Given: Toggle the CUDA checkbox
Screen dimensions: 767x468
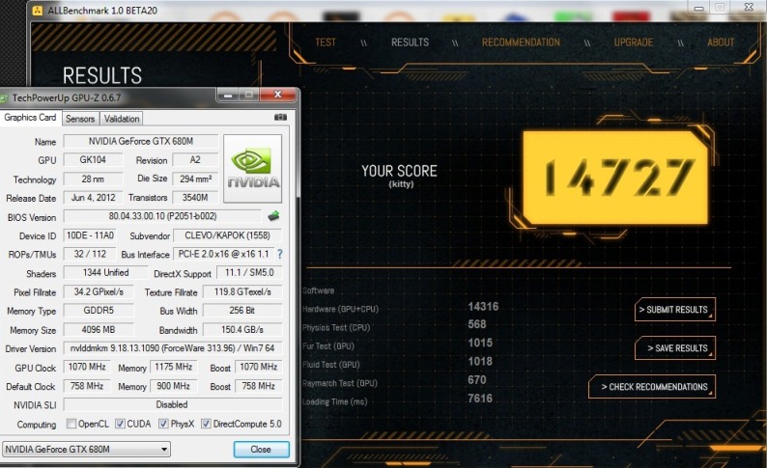Looking at the screenshot, I should pyautogui.click(x=120, y=424).
